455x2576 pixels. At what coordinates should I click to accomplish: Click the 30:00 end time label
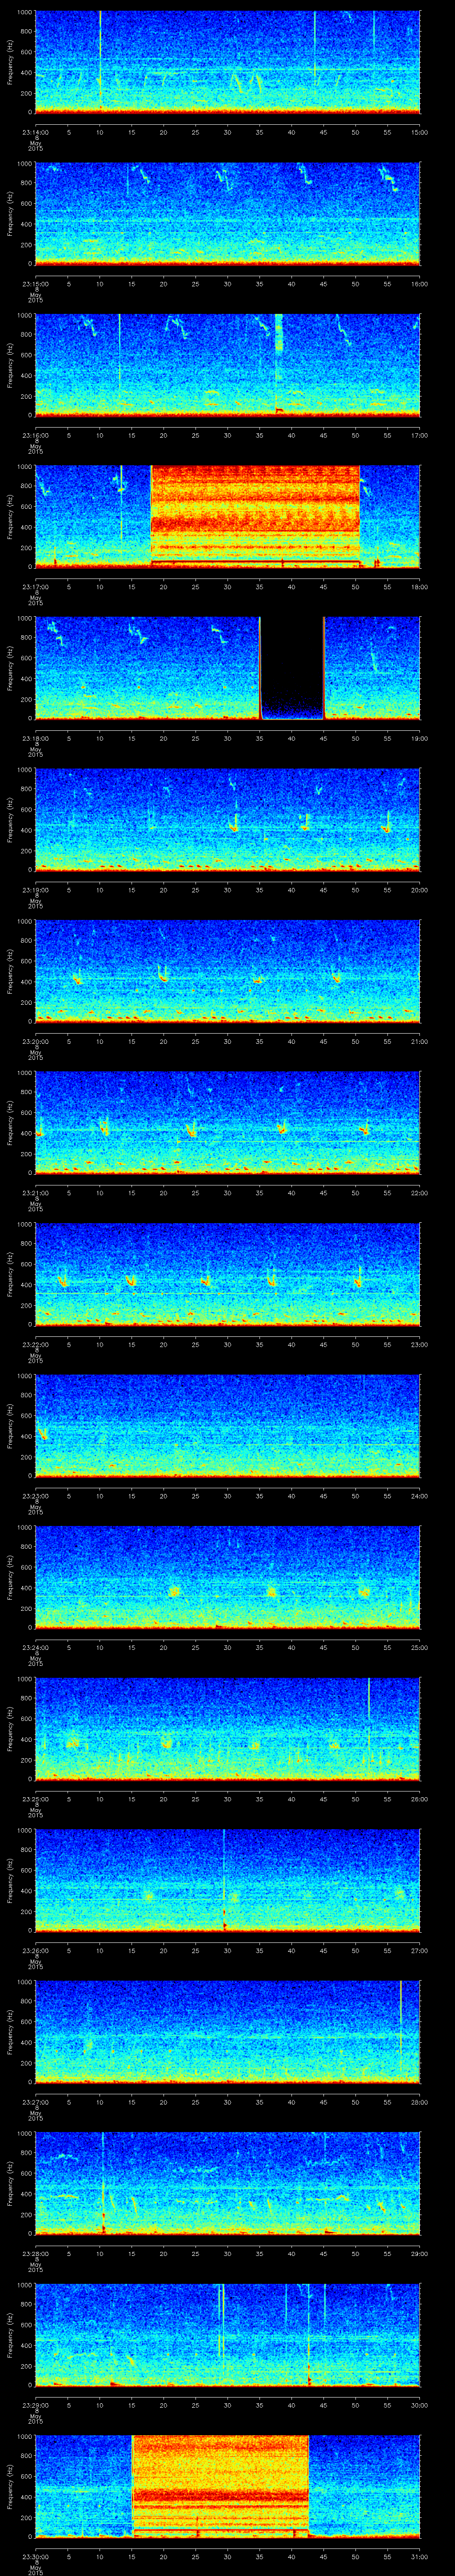(420, 2404)
